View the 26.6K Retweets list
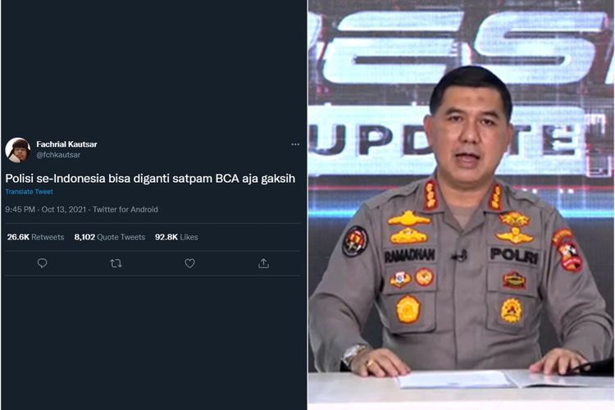Screen dimensions: 615x410 [x=35, y=237]
